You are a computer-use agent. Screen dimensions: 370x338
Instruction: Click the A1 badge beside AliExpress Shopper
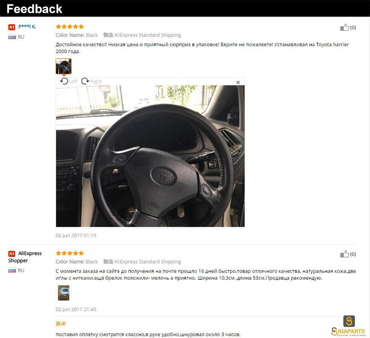click(x=12, y=254)
